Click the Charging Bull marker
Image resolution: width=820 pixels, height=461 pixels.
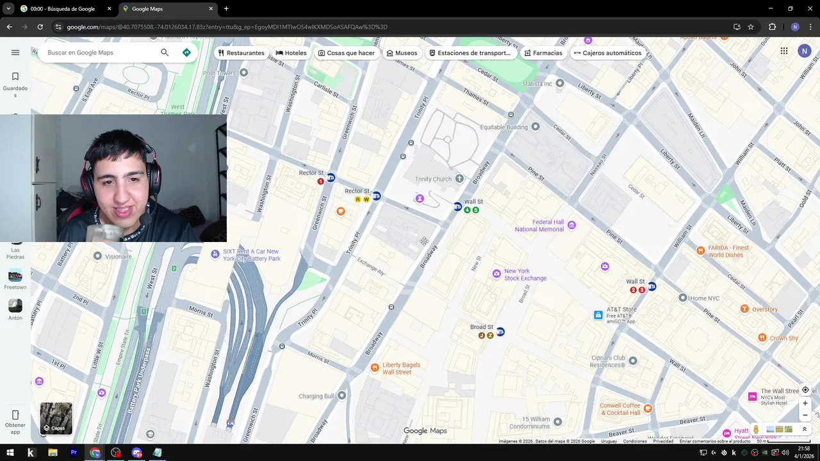[x=342, y=396]
